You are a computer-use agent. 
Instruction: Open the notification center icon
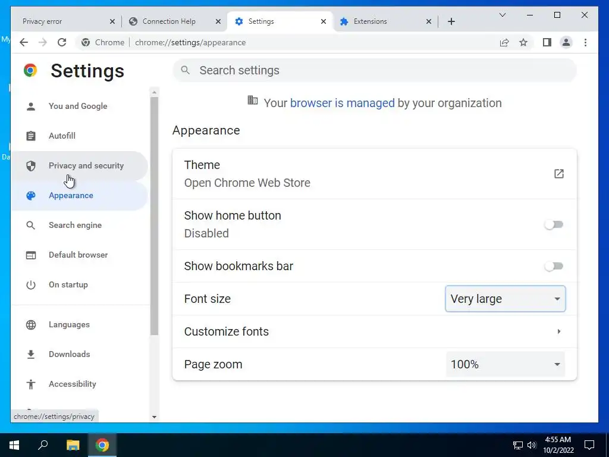(x=589, y=445)
